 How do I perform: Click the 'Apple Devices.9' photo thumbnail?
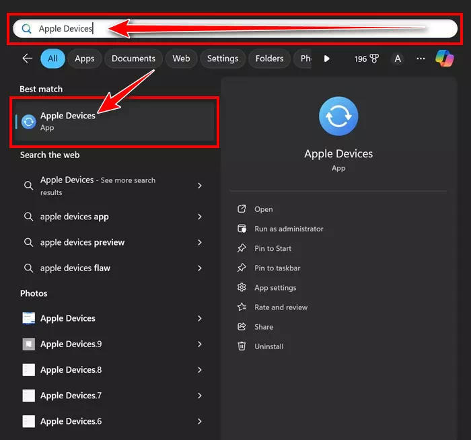coord(29,344)
